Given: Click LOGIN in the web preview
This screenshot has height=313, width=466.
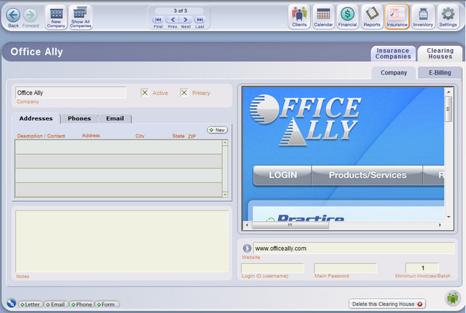Looking at the screenshot, I should click(283, 175).
